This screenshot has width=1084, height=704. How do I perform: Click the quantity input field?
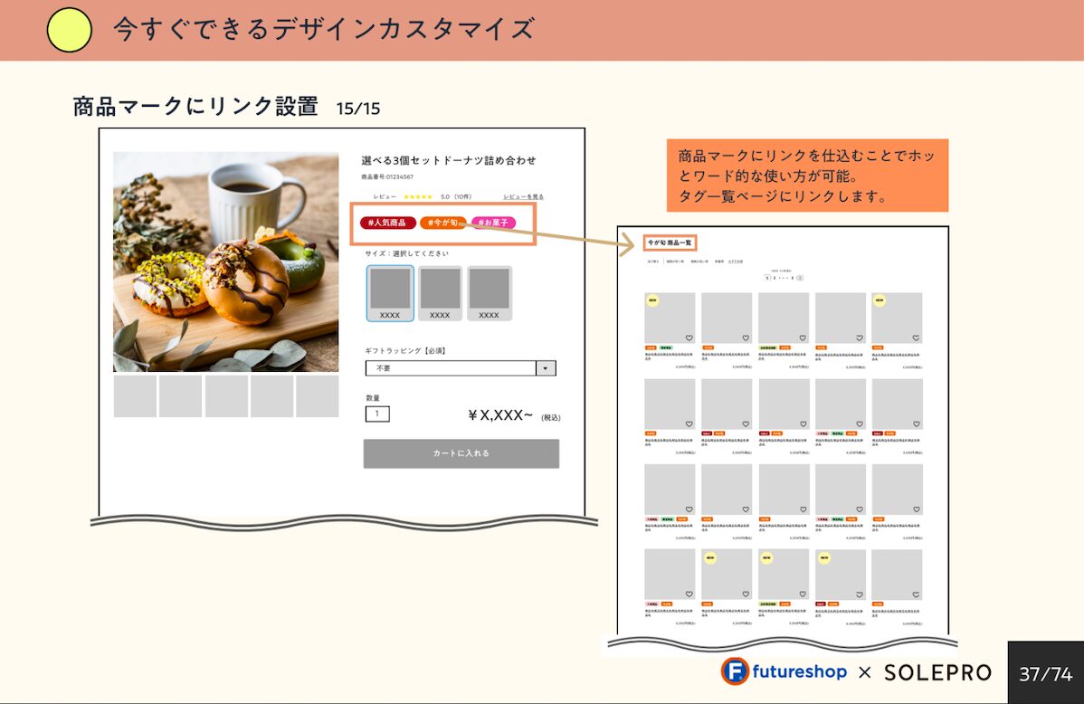[377, 414]
